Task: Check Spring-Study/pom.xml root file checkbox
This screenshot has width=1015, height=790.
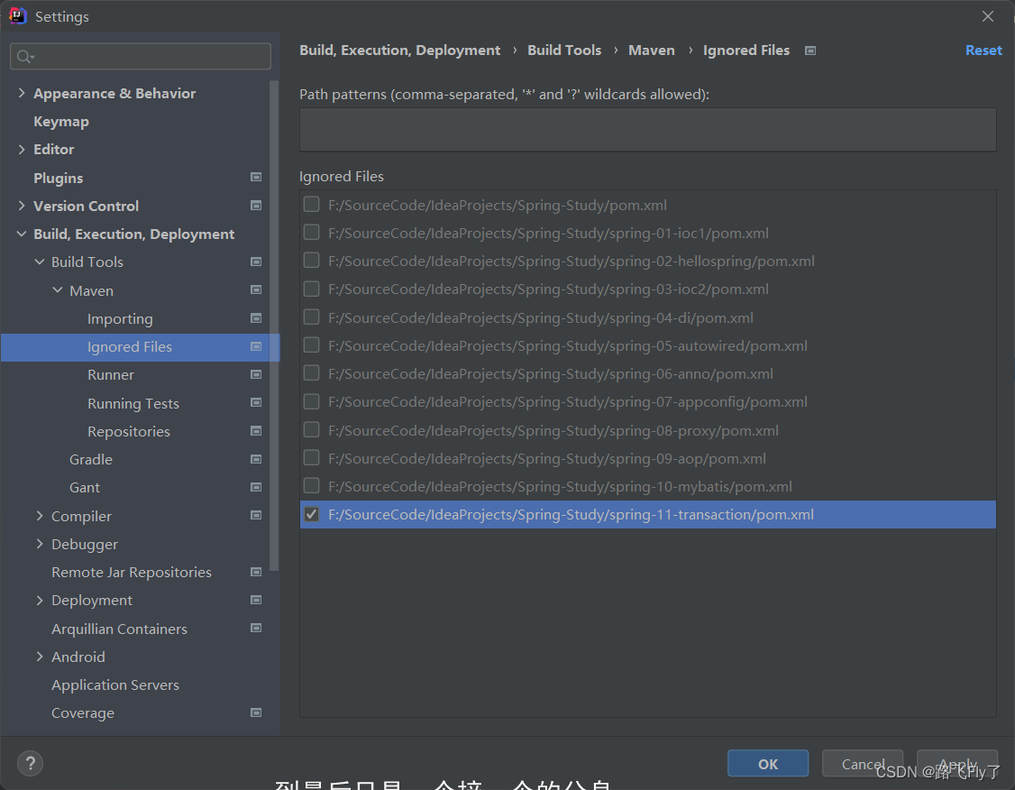Action: [x=311, y=205]
